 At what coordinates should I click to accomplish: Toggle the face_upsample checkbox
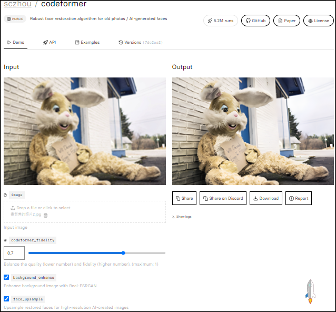tap(6, 299)
